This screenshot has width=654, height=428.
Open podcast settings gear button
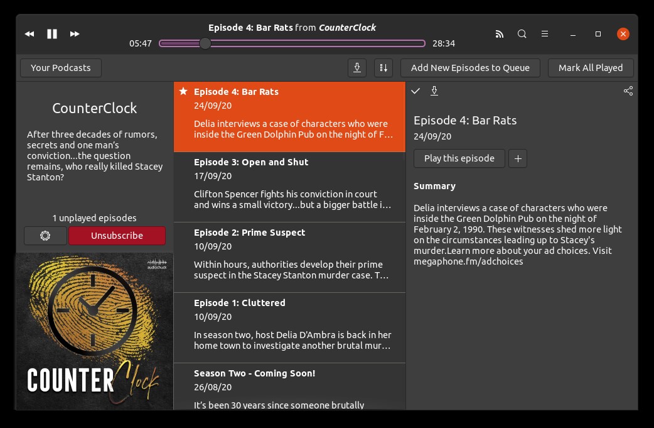[x=45, y=236]
